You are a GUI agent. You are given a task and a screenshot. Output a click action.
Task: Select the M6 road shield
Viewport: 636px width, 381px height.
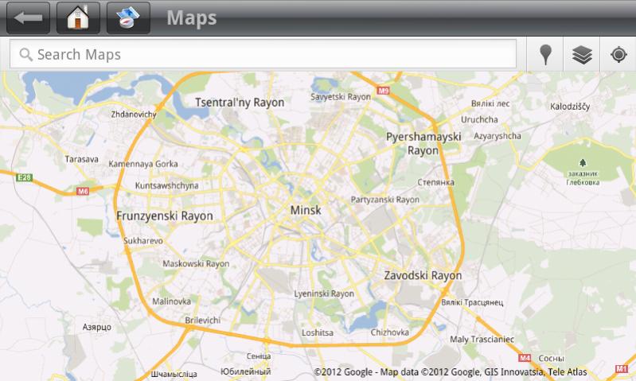(82, 192)
